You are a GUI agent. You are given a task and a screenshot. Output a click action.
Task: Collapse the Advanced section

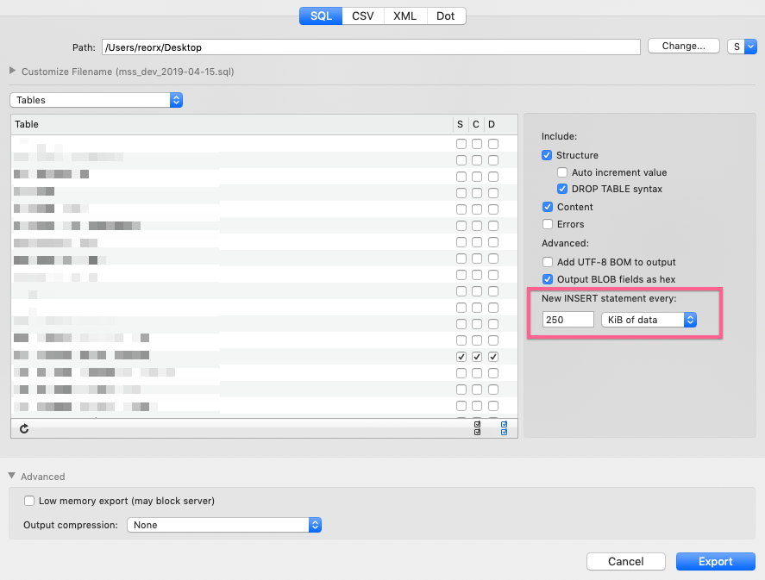(12, 476)
